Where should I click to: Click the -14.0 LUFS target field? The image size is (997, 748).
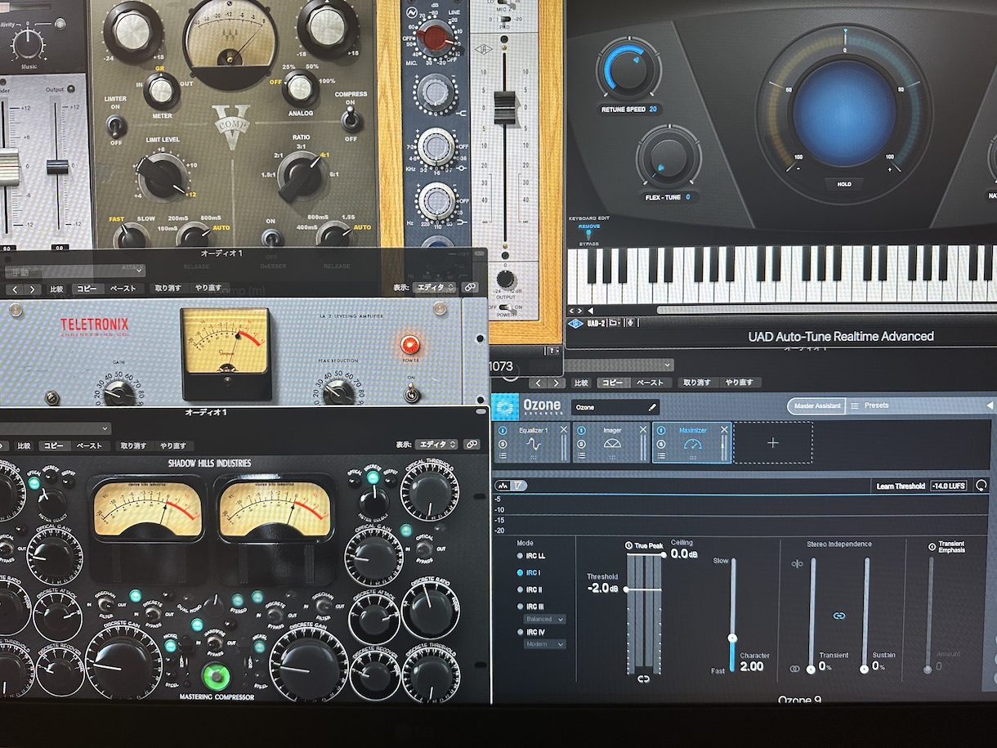tap(948, 486)
